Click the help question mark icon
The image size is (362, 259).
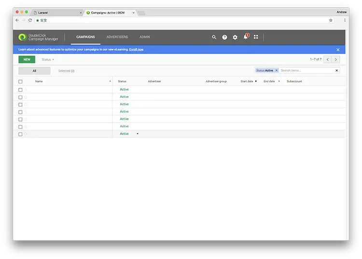point(224,37)
